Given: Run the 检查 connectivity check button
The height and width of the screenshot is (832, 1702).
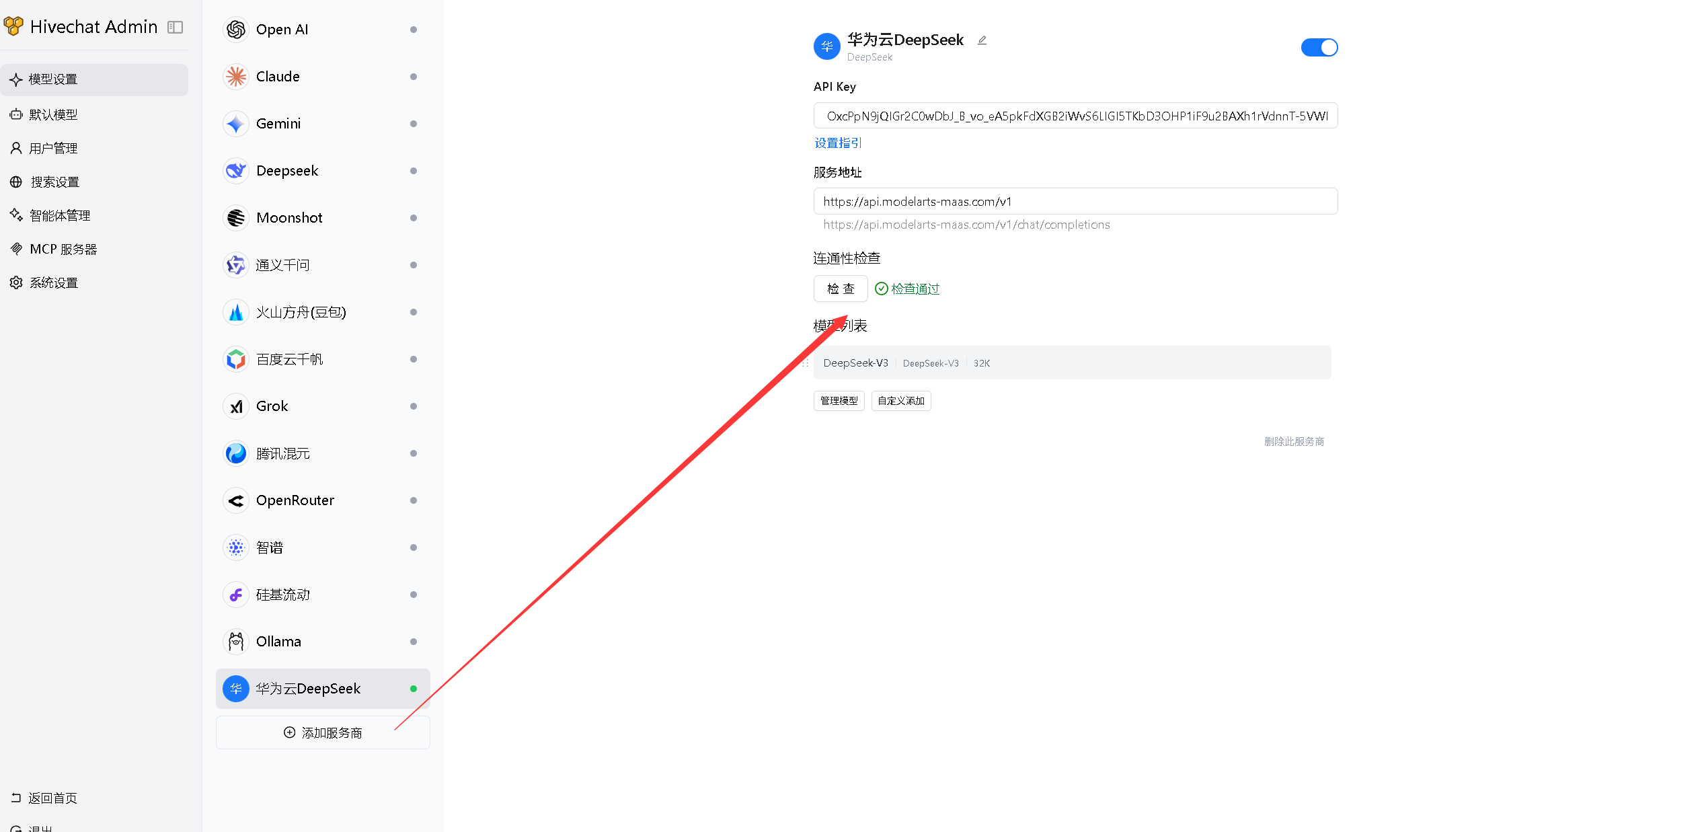Looking at the screenshot, I should click(841, 289).
